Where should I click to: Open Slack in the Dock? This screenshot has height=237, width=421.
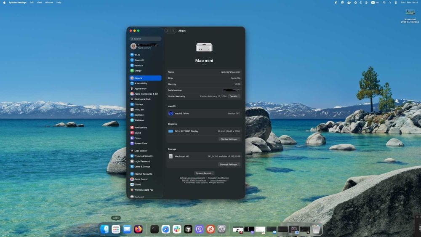177,229
